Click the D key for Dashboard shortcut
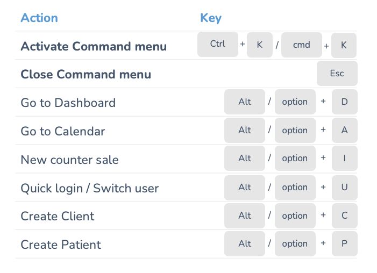The image size is (377, 273). 344,102
